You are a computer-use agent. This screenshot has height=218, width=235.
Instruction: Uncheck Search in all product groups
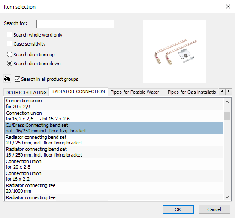[17, 79]
